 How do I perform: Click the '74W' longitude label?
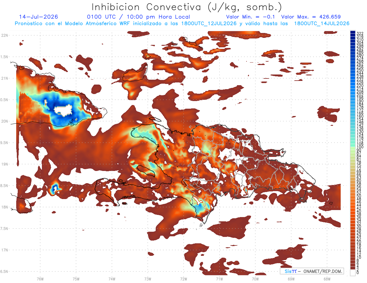tap(112, 279)
